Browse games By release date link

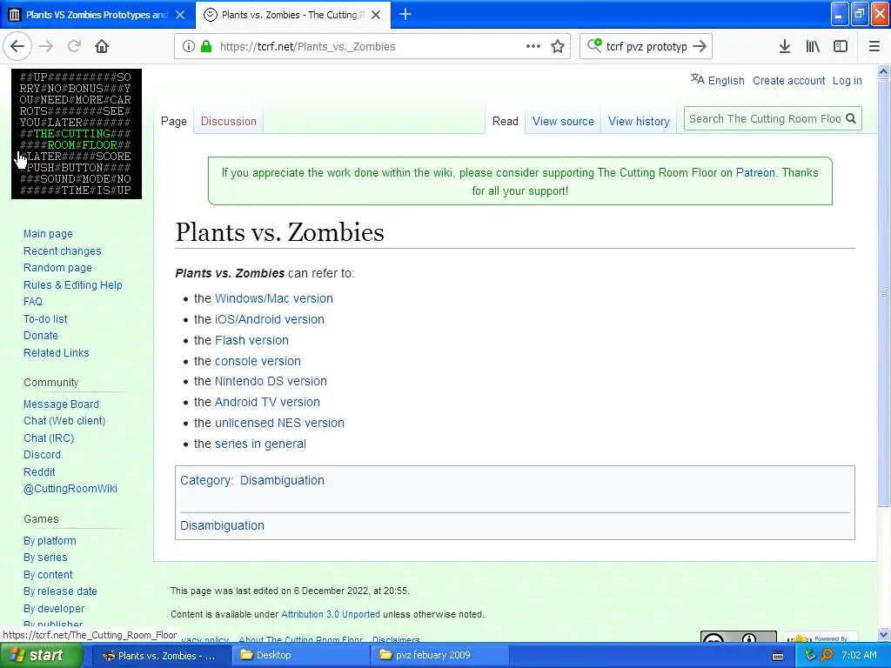click(60, 591)
